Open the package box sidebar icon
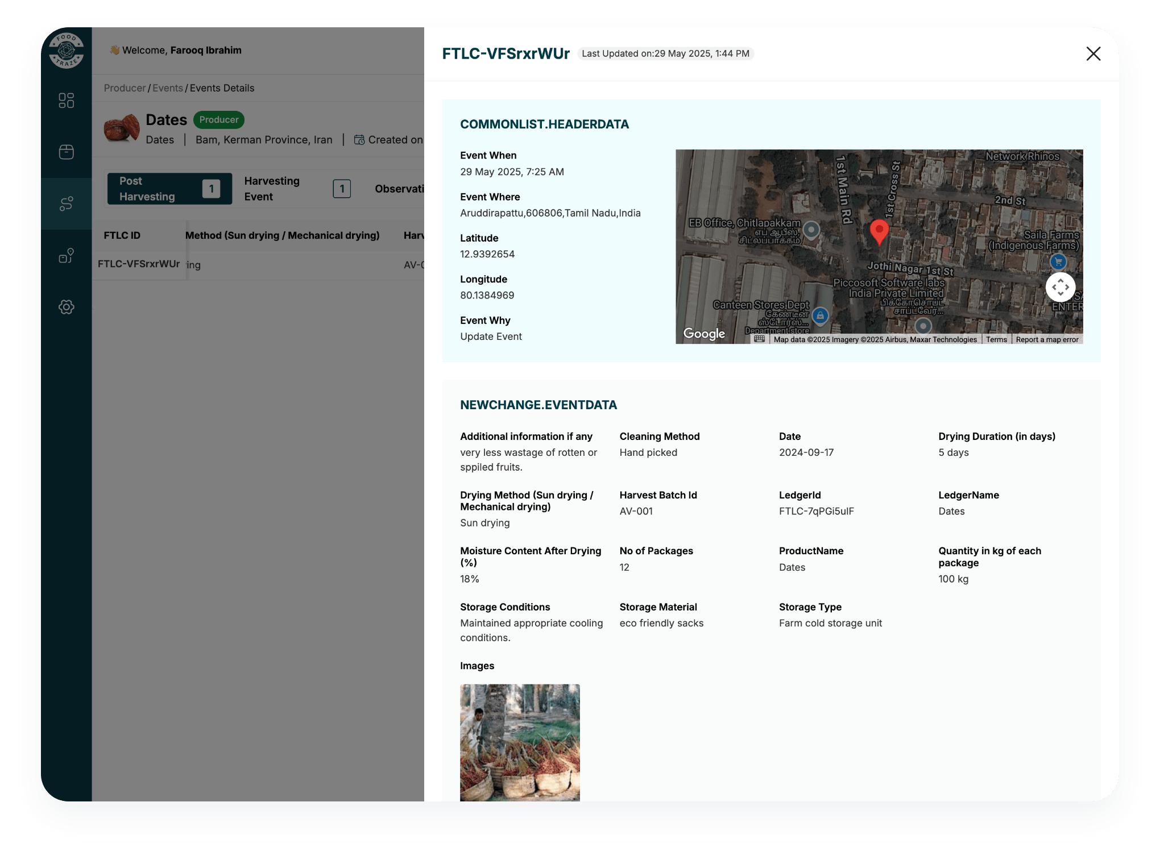This screenshot has height=856, width=1160. (67, 152)
